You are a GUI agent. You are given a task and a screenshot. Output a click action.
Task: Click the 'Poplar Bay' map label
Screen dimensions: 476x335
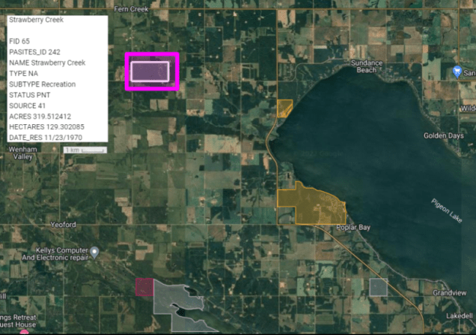353,228
